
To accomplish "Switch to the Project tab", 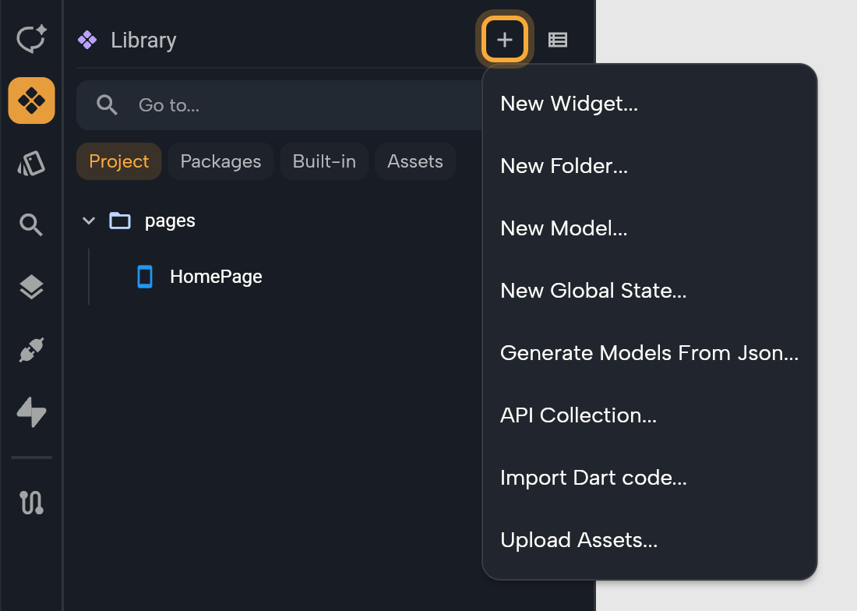I will [118, 161].
